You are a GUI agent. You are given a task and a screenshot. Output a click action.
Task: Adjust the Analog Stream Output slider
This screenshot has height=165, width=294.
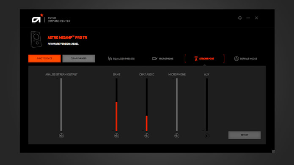tap(61, 105)
